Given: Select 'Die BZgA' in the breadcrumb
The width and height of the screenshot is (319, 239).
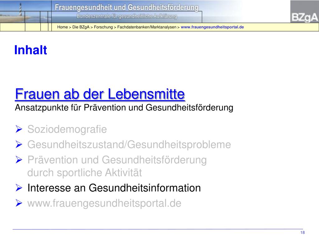Looking at the screenshot, I should [x=81, y=27].
